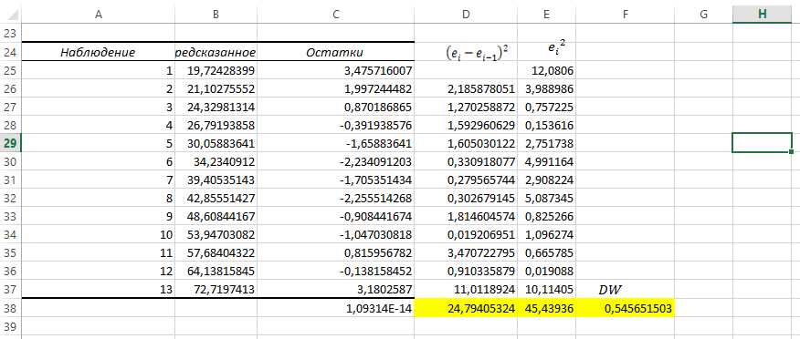Select cell with value 1,997244482
The image size is (800, 339).
(x=335, y=88)
